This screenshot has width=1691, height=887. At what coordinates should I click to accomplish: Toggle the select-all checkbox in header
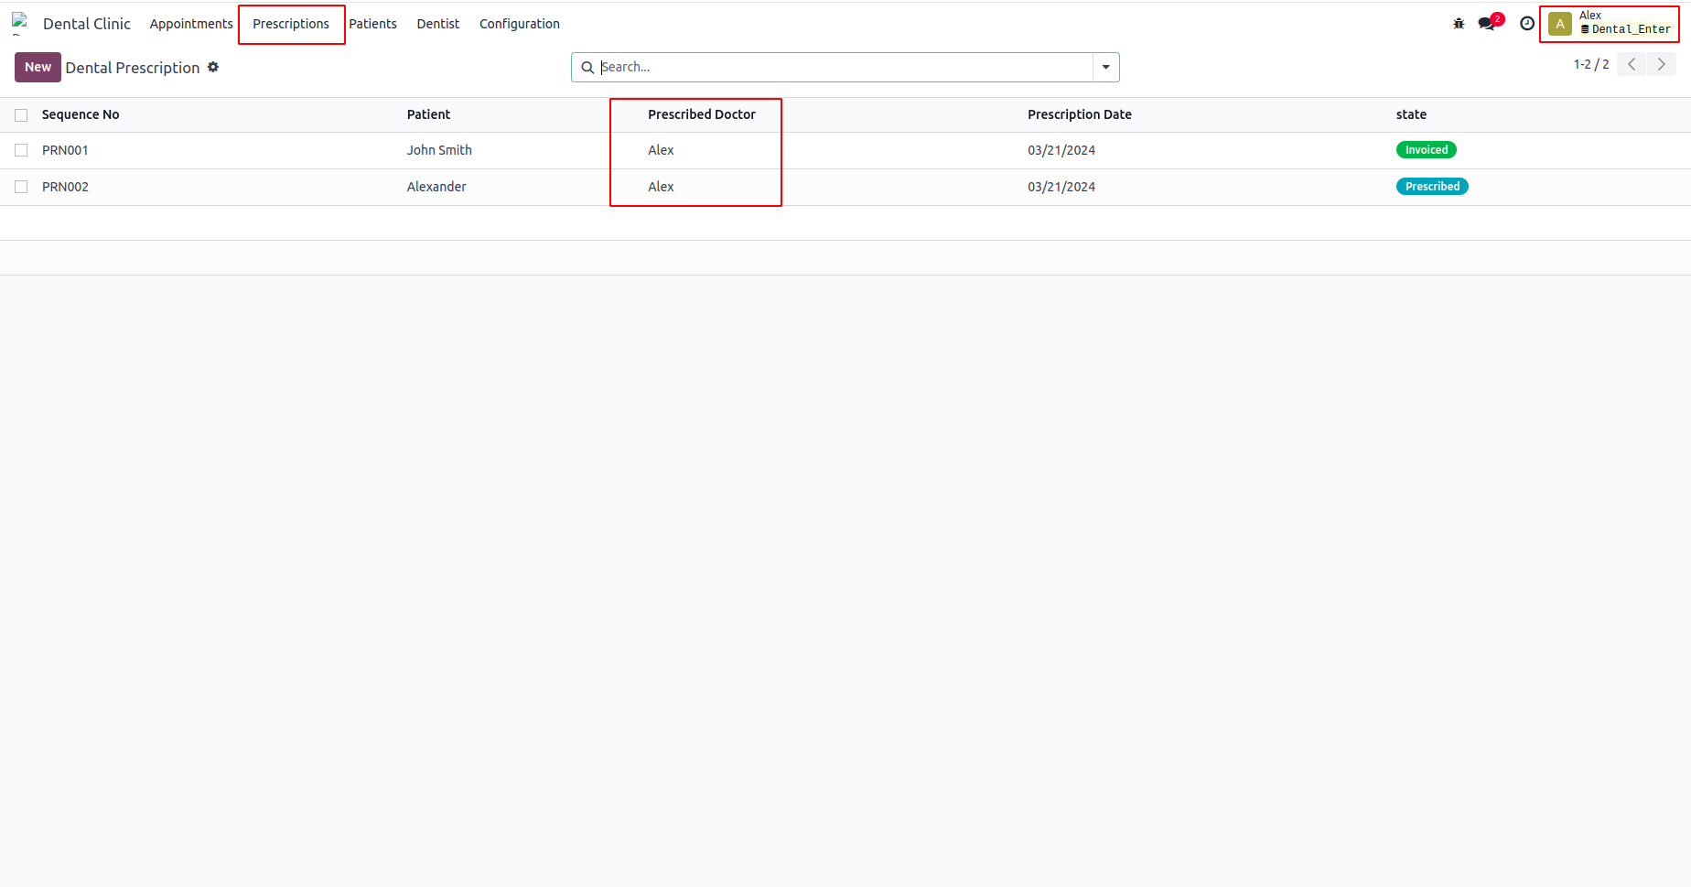click(21, 115)
